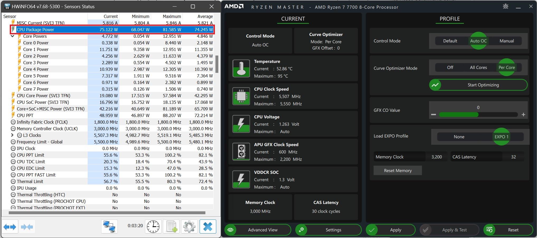This screenshot has width=537, height=238.
Task: Turn Curve Optimizer Mode Off
Action: 450,68
